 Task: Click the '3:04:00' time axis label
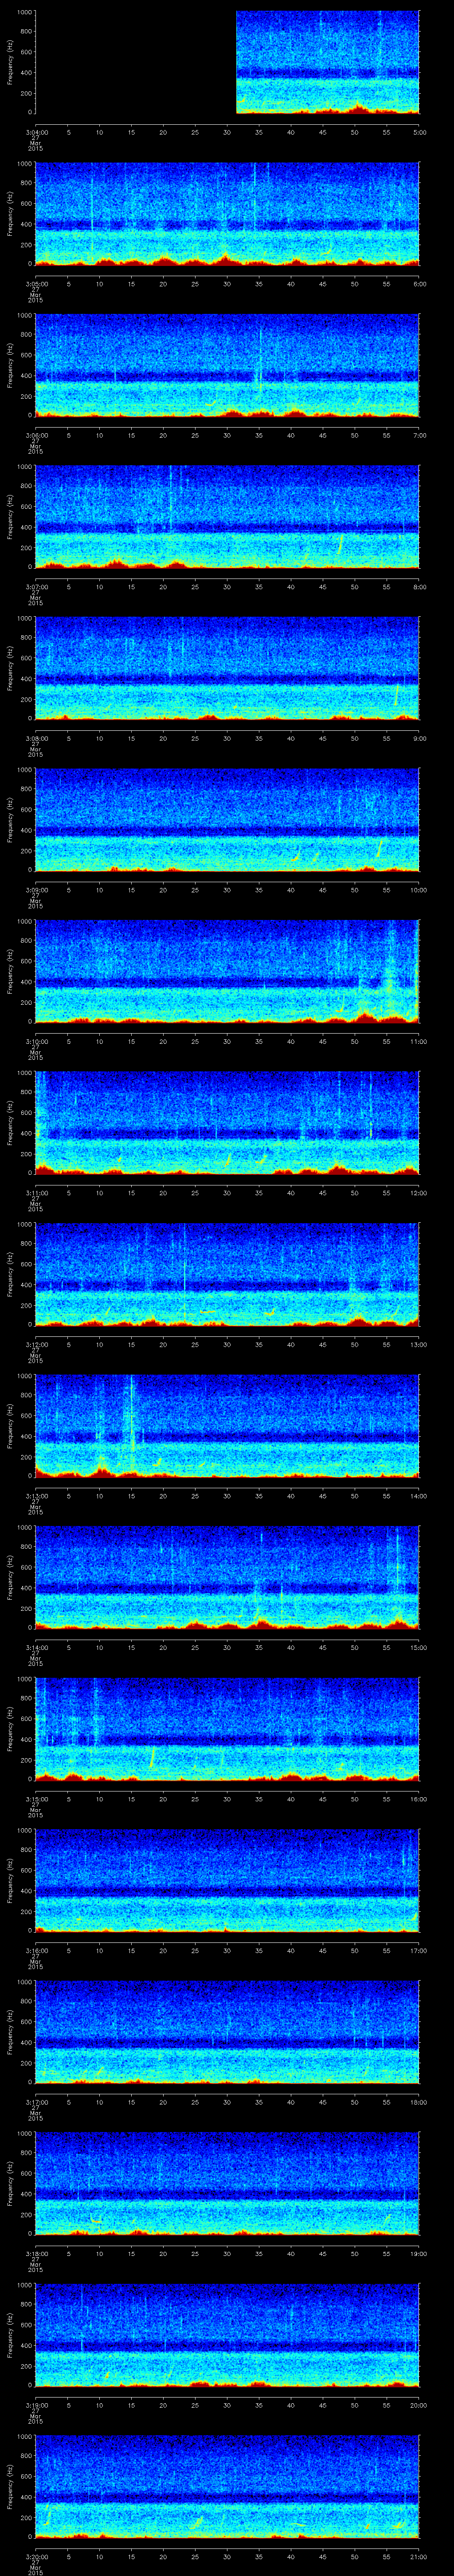(x=36, y=132)
